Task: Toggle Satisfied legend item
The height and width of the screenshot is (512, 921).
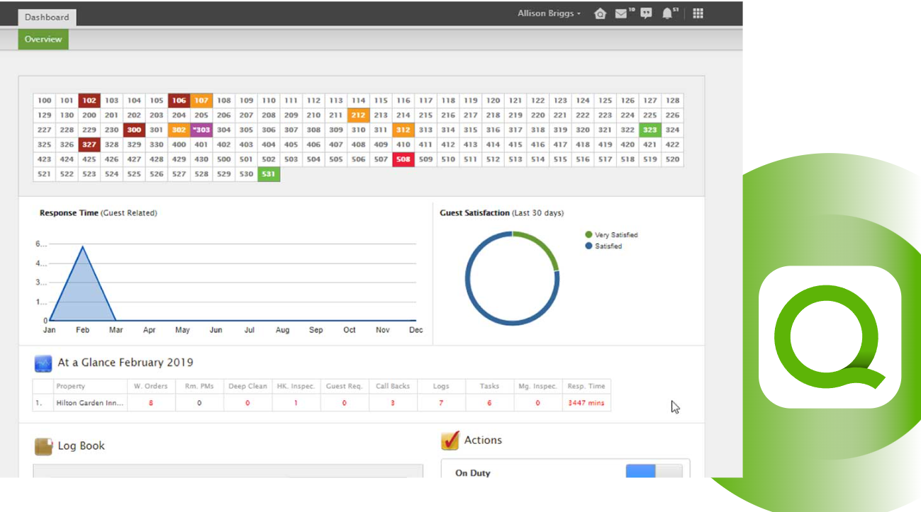Action: (x=603, y=246)
